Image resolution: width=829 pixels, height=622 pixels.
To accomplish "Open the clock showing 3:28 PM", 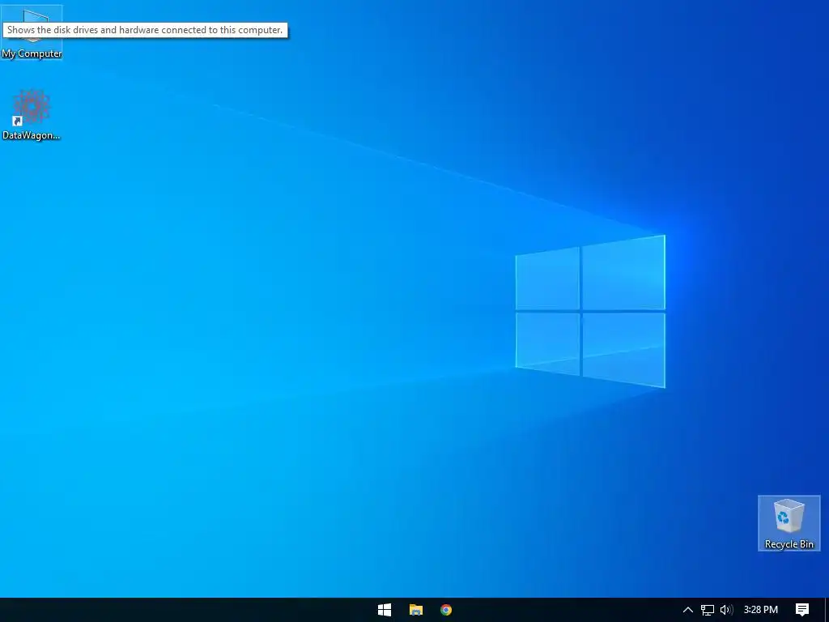I will [761, 610].
